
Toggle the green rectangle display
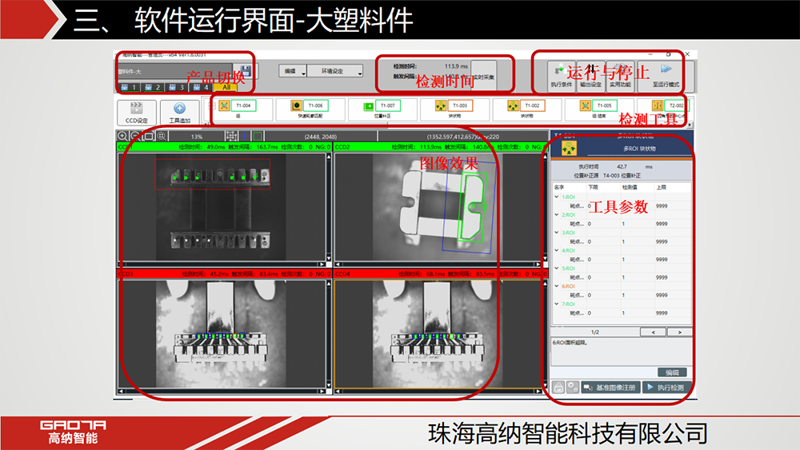258,136
